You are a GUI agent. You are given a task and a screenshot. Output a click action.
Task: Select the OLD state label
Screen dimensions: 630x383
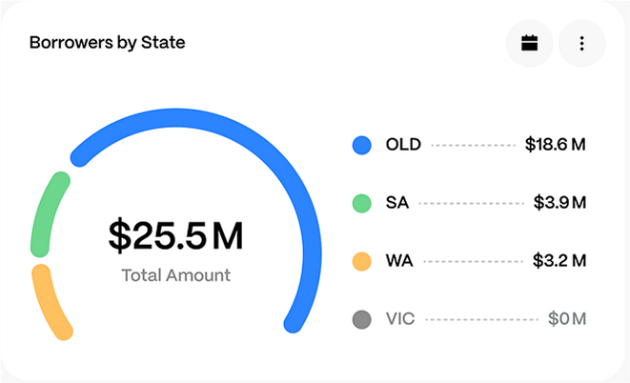pos(403,146)
